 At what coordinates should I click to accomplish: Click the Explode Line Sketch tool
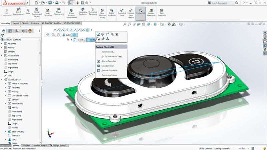(131, 14)
